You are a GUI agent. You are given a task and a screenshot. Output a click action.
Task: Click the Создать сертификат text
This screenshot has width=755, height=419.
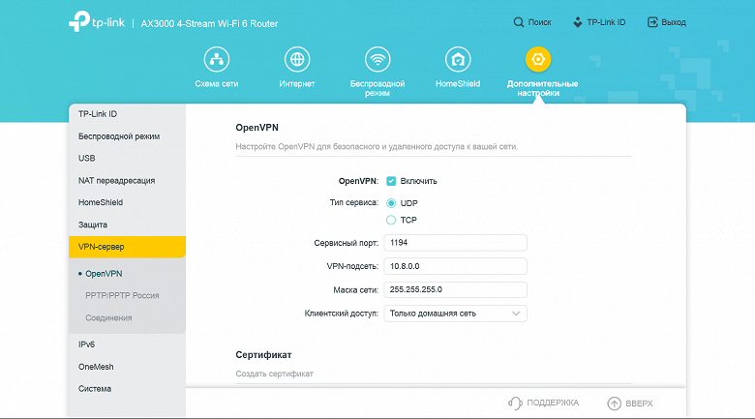coord(275,374)
